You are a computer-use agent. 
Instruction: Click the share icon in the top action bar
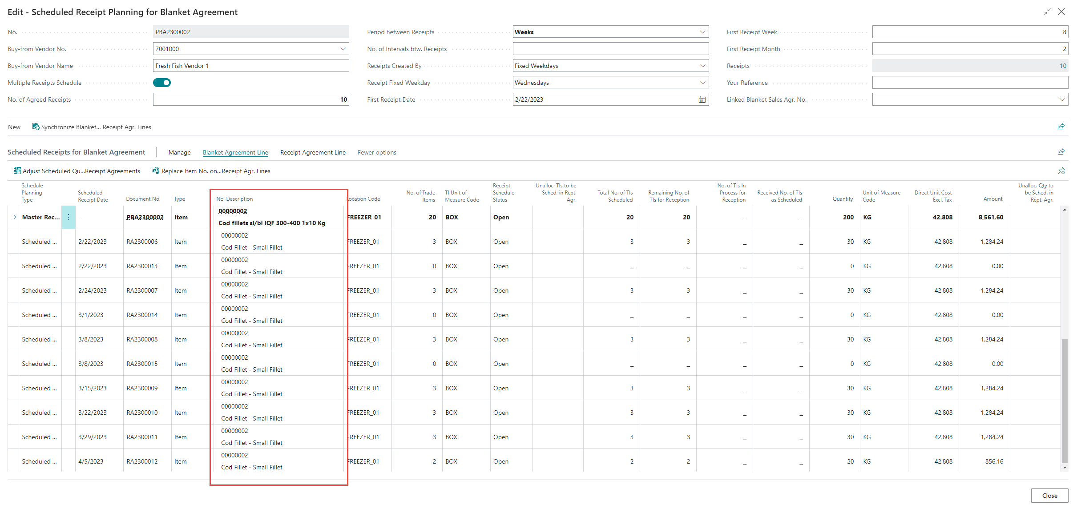tap(1061, 127)
